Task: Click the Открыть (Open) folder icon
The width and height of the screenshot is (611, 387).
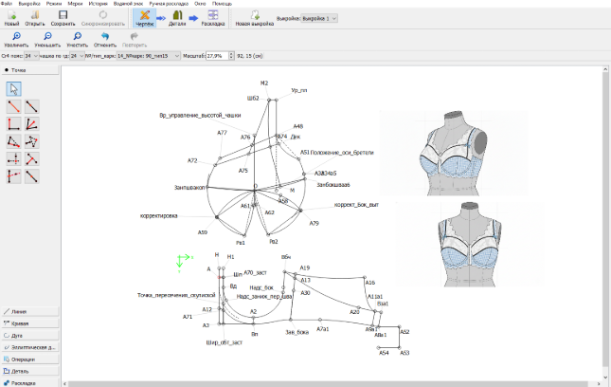Action: (x=36, y=14)
